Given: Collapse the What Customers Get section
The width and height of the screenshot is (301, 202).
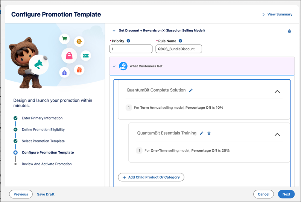Looking at the screenshot, I should pos(114,66).
